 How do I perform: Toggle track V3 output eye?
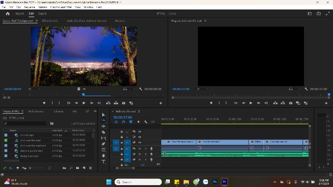pyautogui.click(x=140, y=131)
